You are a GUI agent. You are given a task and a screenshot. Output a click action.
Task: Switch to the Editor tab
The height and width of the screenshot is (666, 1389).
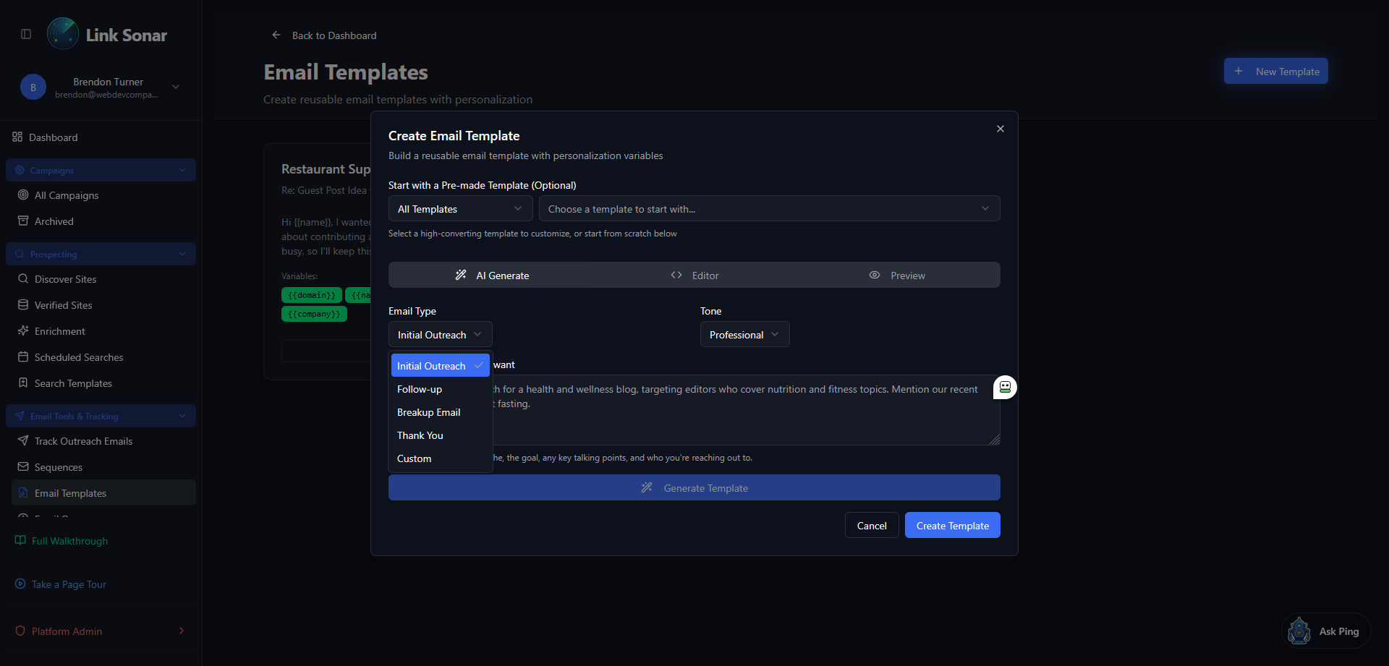pos(694,276)
